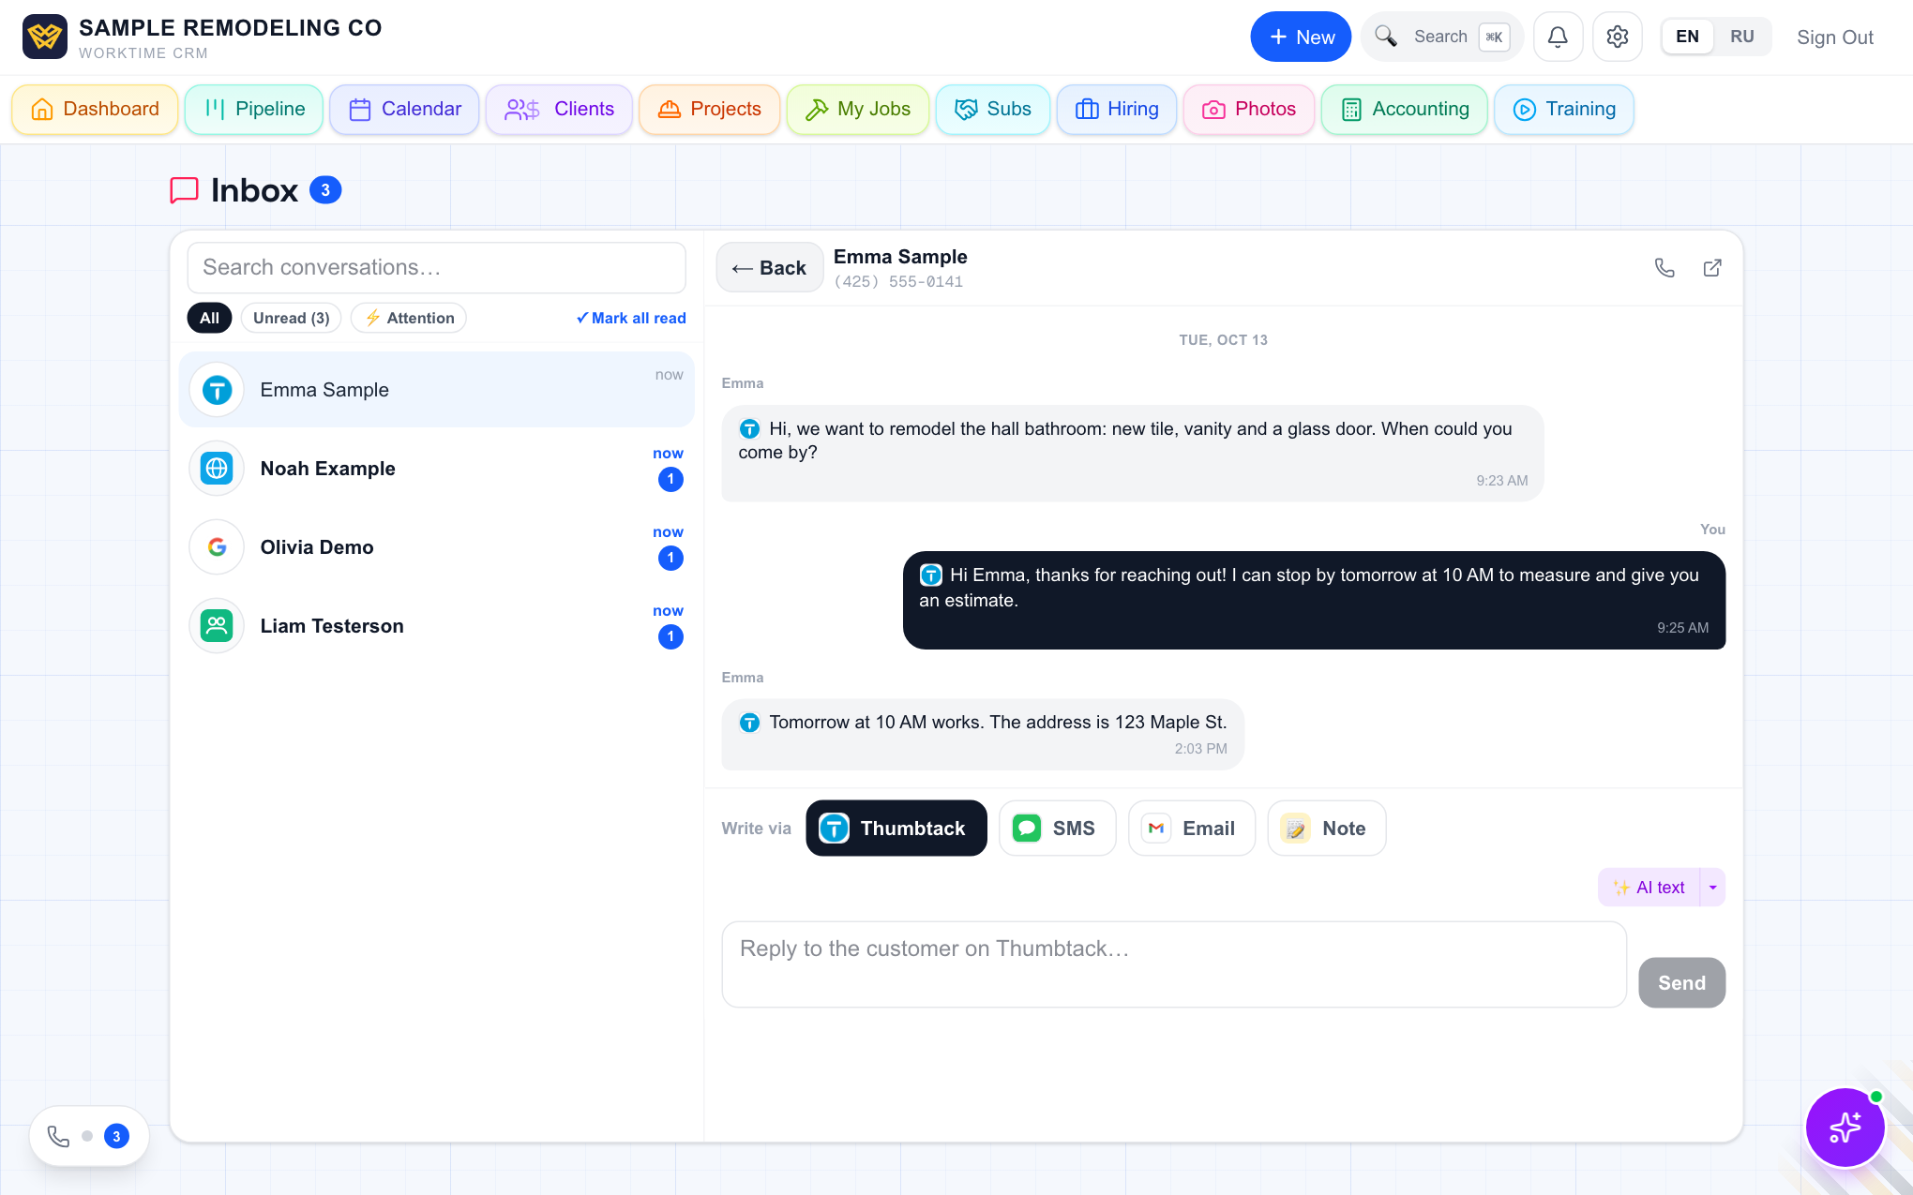Open the Dashboard tab
1913x1195 pixels.
point(95,110)
